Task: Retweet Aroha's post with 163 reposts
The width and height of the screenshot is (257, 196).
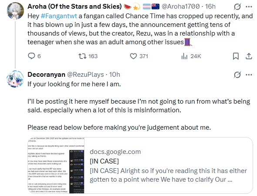Action: [x=88, y=56]
